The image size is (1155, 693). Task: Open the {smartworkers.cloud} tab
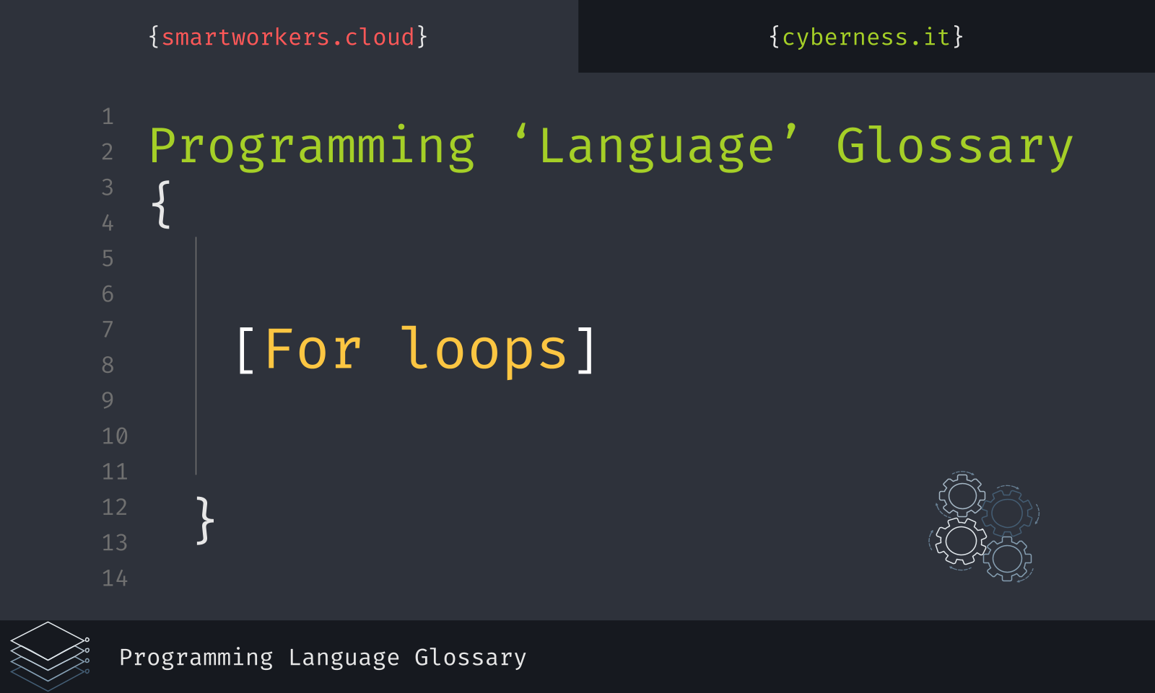point(288,37)
